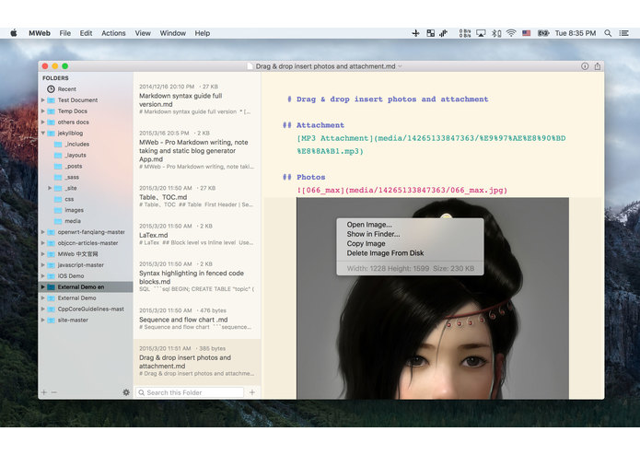Open the View menu

point(143,33)
